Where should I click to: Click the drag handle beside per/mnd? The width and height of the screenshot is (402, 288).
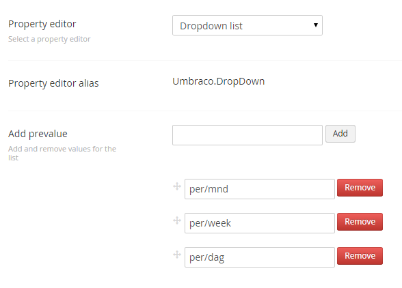(x=177, y=186)
